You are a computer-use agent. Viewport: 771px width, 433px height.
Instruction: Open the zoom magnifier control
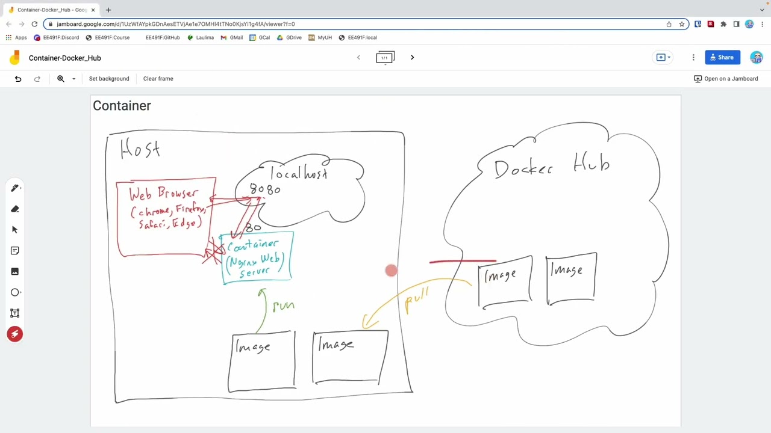[61, 79]
